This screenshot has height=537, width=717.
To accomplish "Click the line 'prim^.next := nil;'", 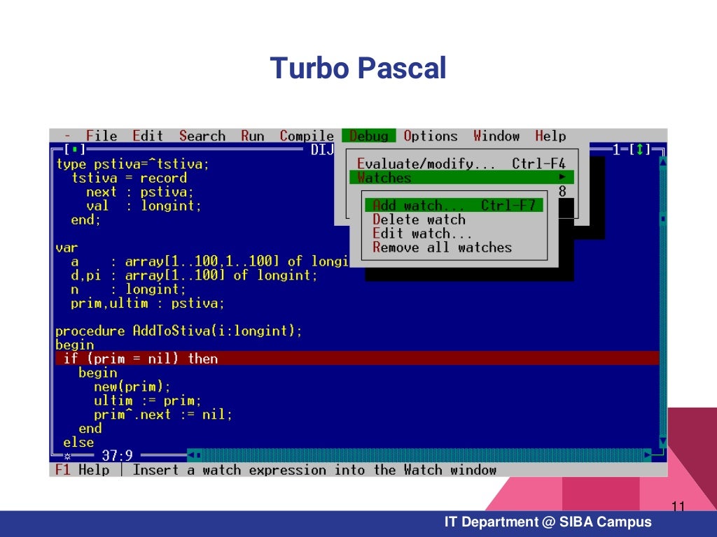I will tap(162, 415).
